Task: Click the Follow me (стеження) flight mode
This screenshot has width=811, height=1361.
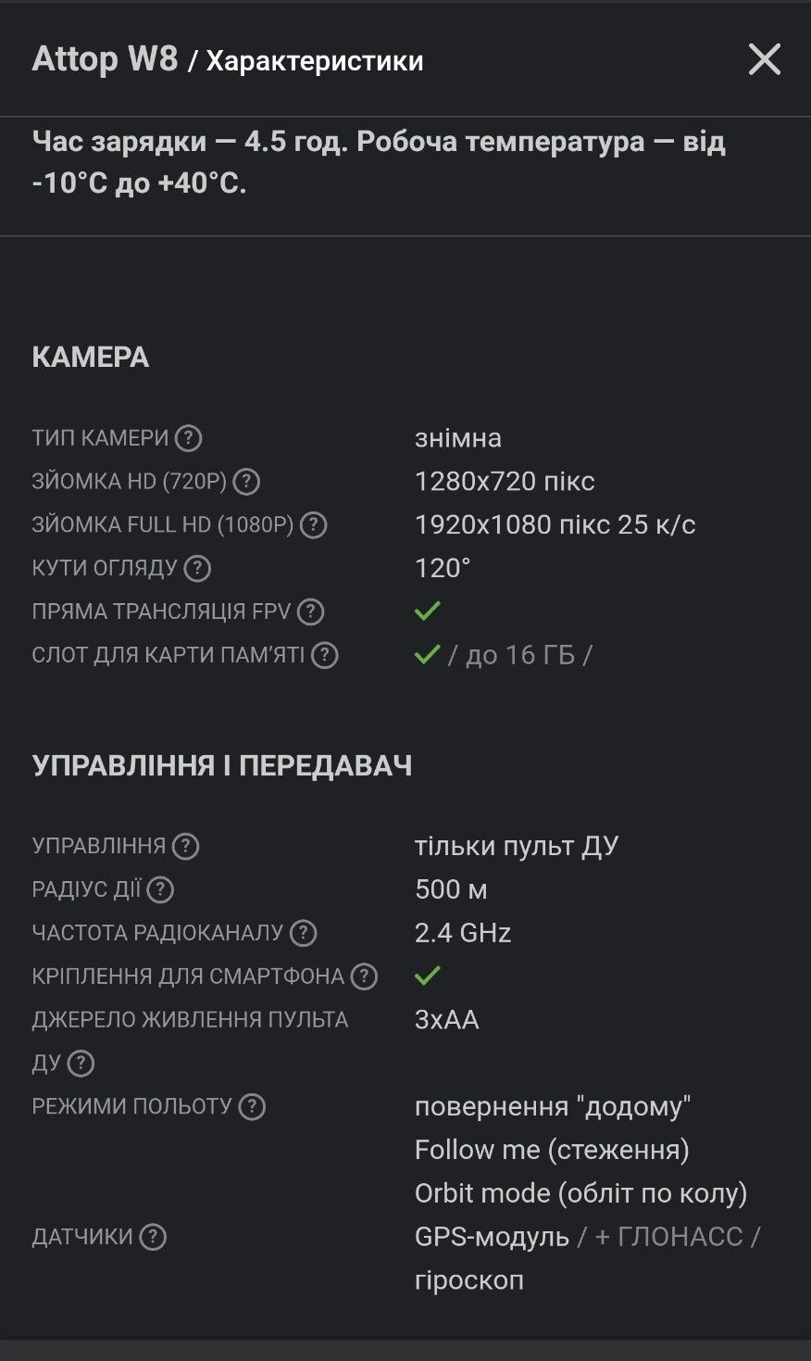Action: click(552, 1150)
